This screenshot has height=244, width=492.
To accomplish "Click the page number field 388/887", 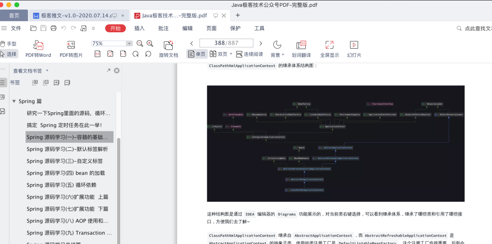I will (x=226, y=43).
